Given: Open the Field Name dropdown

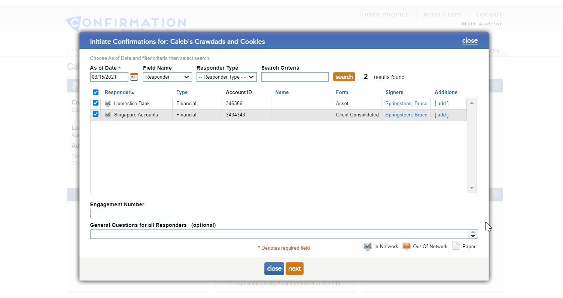Looking at the screenshot, I should [x=167, y=77].
